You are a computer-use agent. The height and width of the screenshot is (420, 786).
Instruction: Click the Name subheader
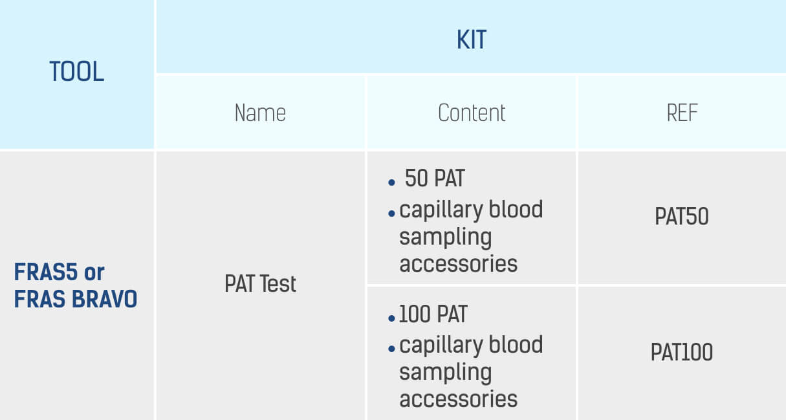pyautogui.click(x=260, y=113)
